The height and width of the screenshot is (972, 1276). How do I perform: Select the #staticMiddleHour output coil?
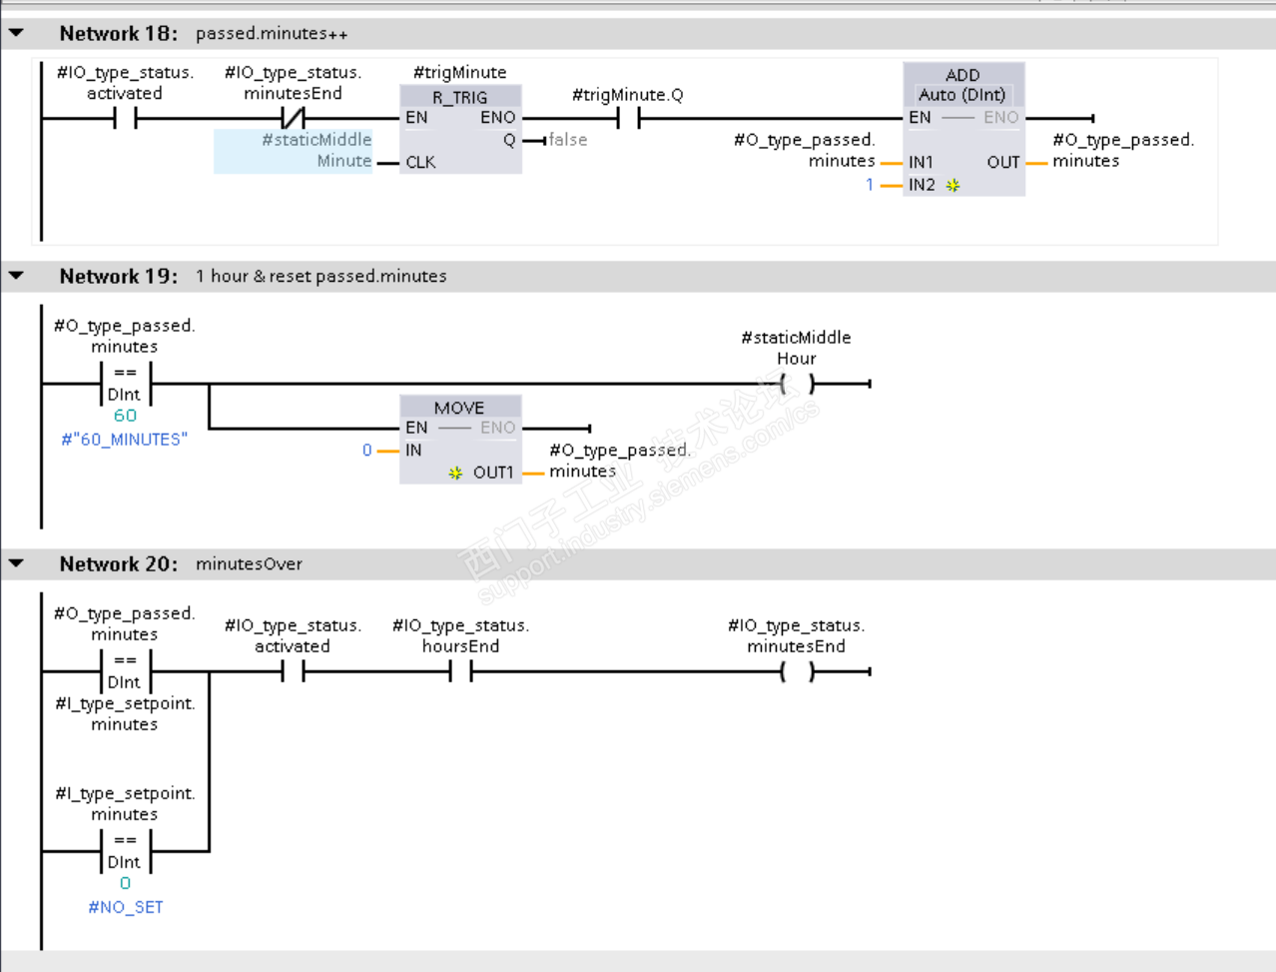coord(797,384)
